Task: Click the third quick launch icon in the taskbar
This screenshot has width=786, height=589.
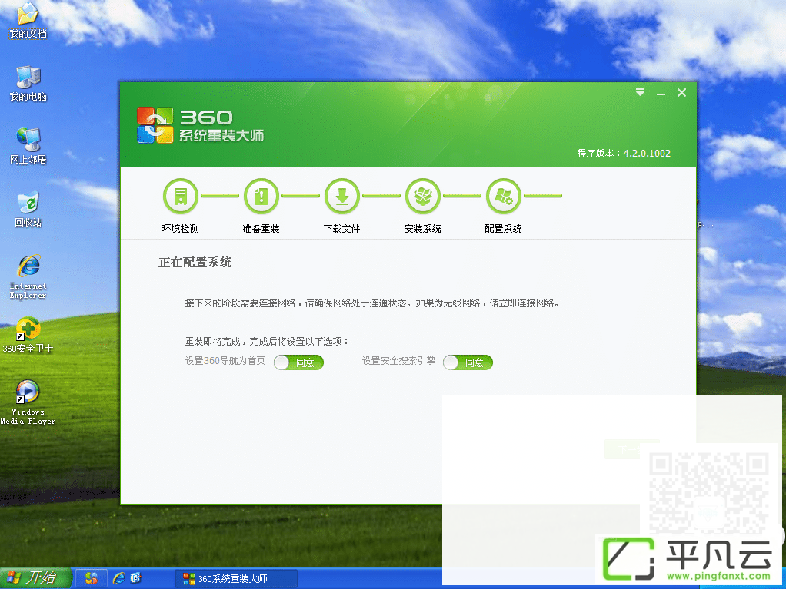Action: point(136,578)
